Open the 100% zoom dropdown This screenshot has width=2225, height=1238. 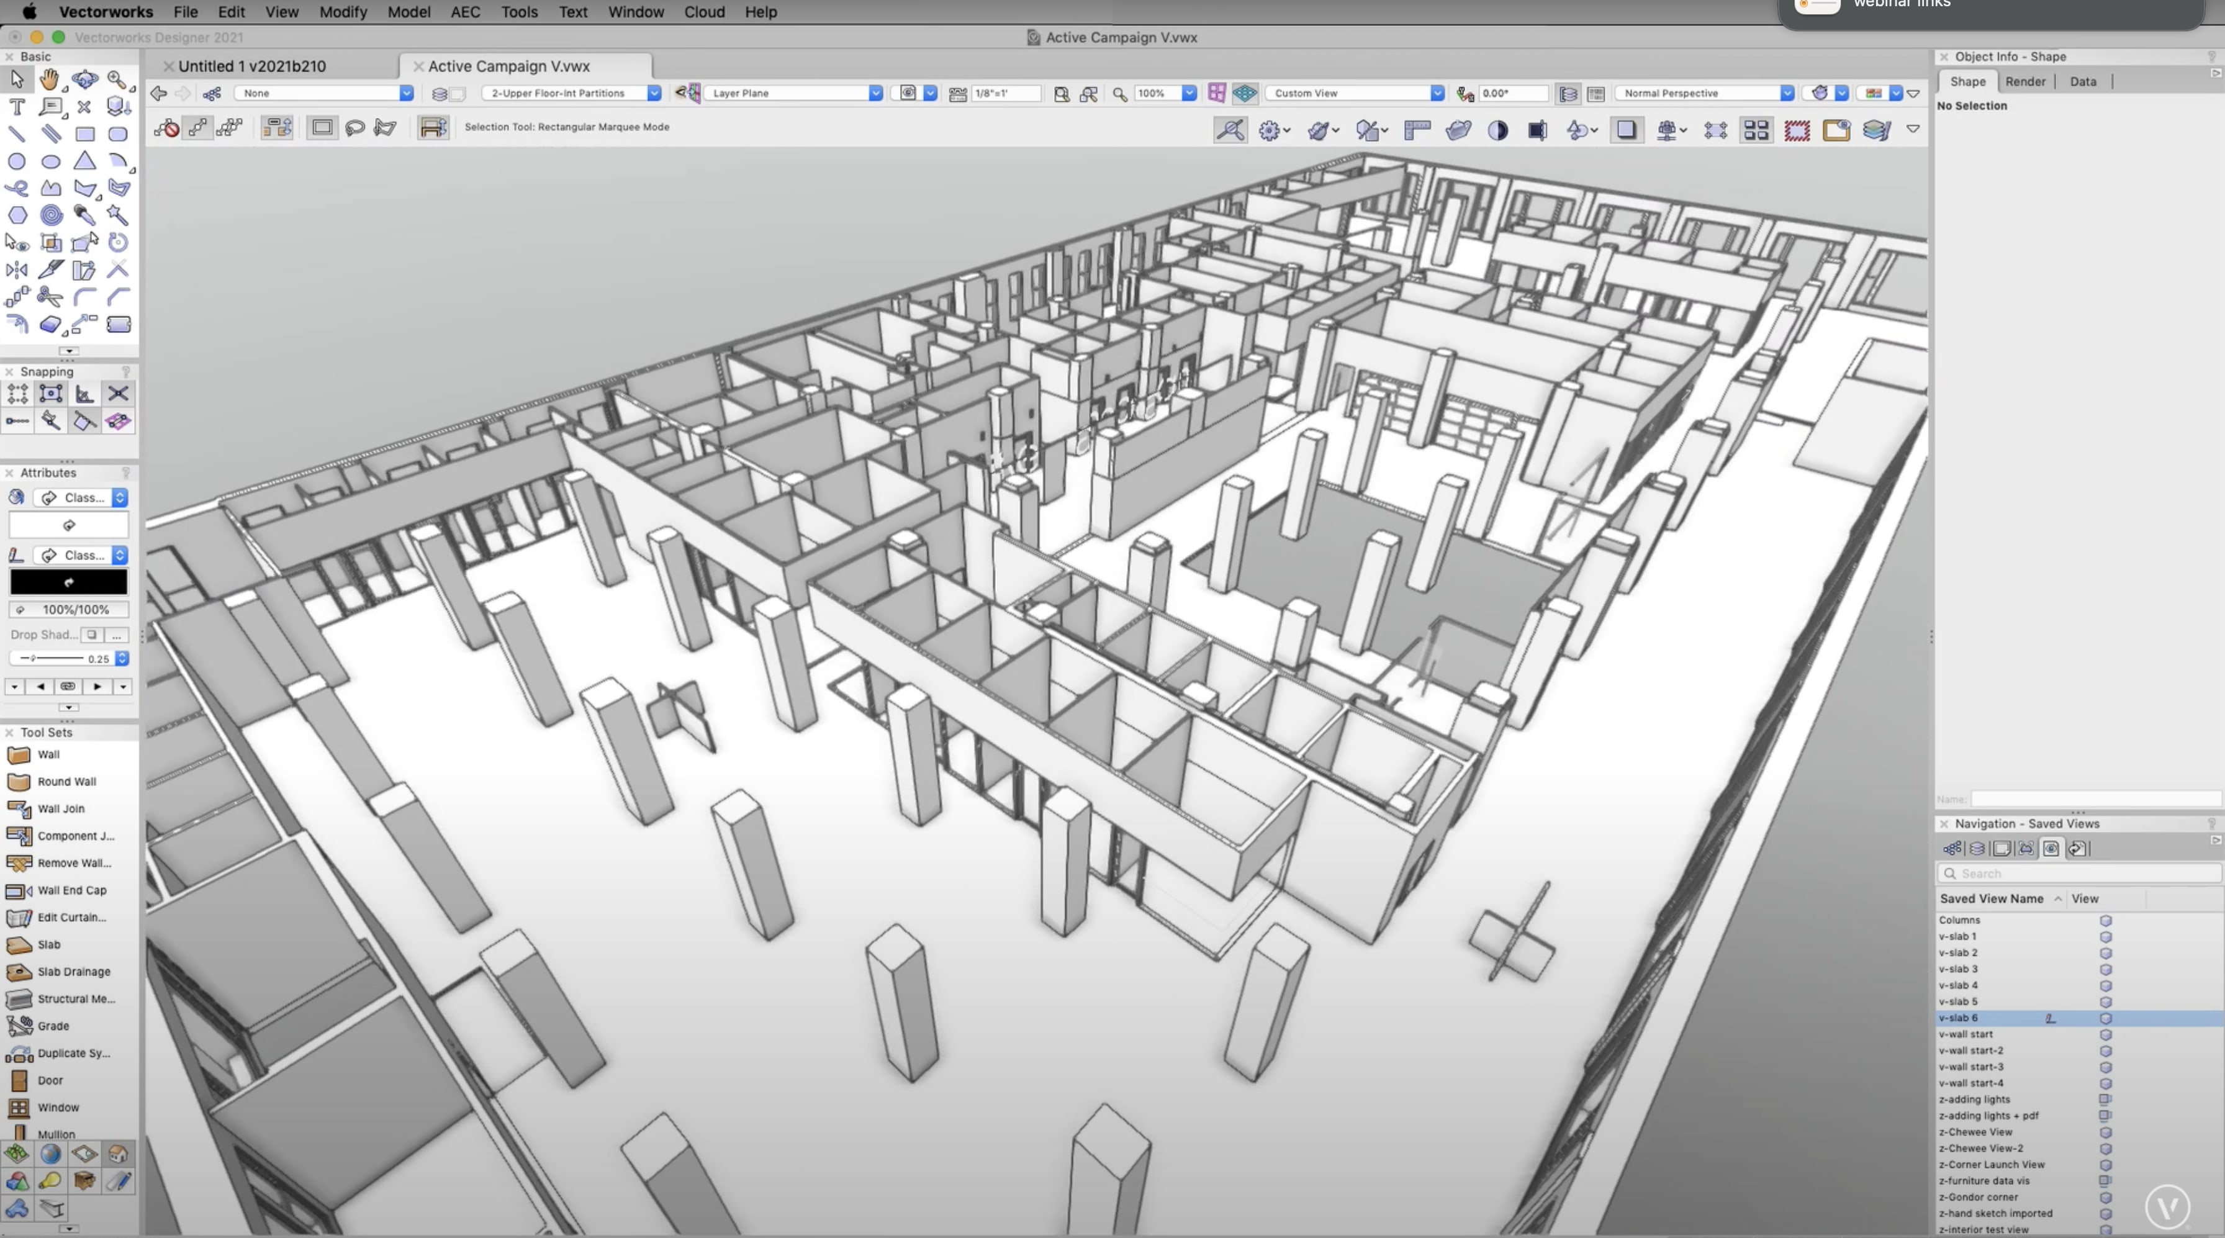coord(1164,93)
